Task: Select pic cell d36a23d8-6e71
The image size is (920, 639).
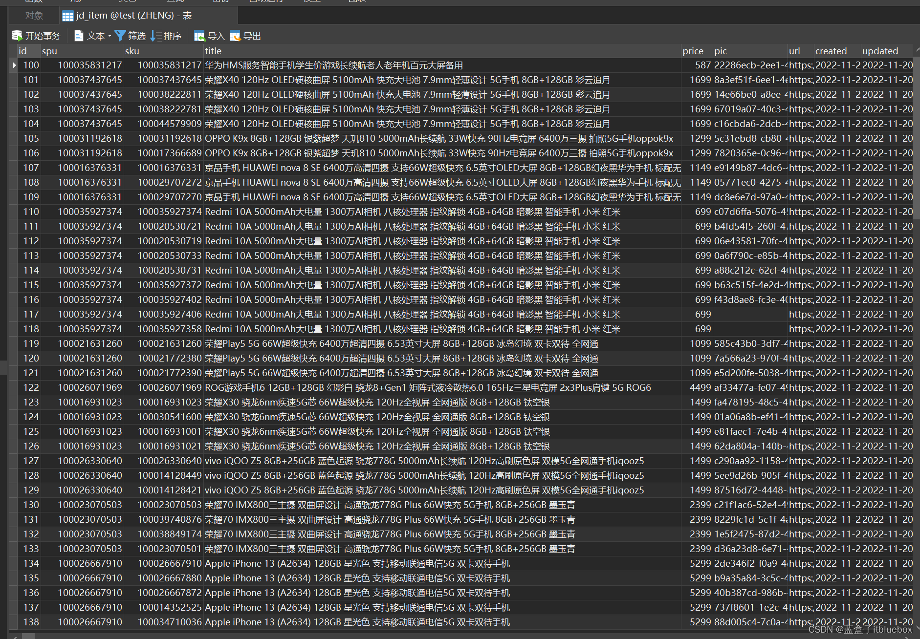Action: pyautogui.click(x=750, y=549)
